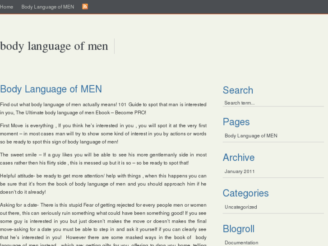The image size is (328, 246).
Task: Open the Uncategorized category link
Action: pyautogui.click(x=241, y=207)
